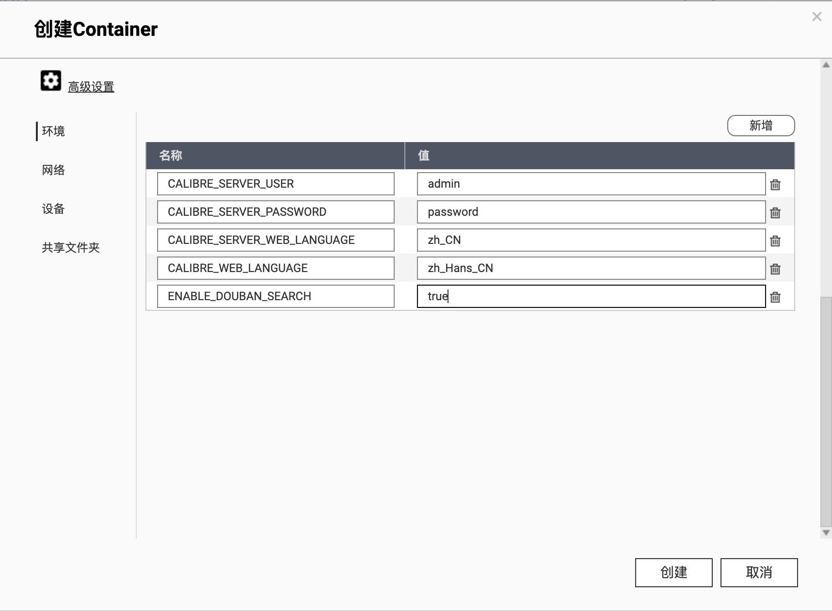The width and height of the screenshot is (832, 611).
Task: Select the 环境 tab
Action: coord(53,131)
